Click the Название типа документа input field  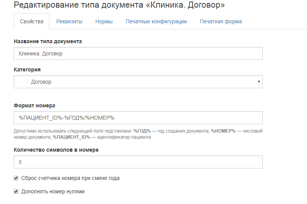coord(138,53)
